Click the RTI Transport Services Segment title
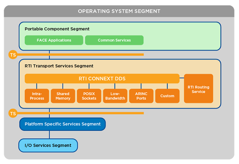 click(x=59, y=66)
